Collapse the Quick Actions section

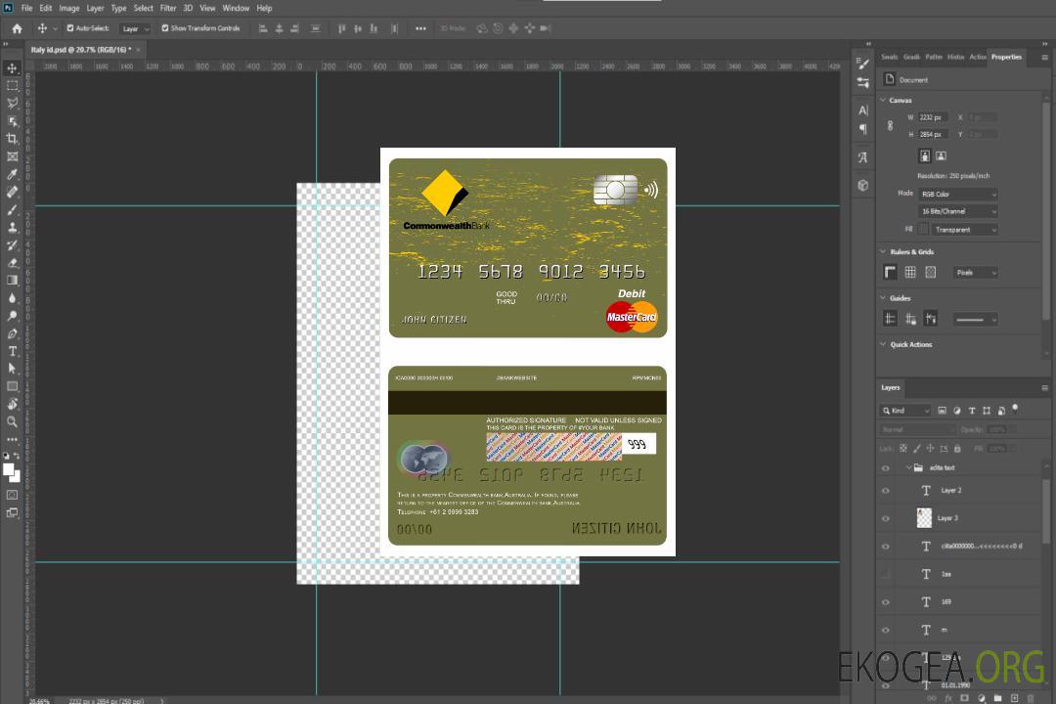pos(883,344)
